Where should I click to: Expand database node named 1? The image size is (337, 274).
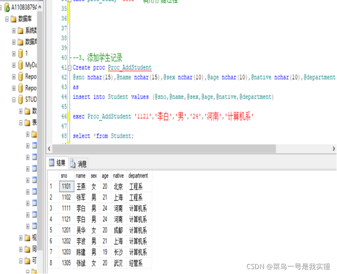point(14,53)
